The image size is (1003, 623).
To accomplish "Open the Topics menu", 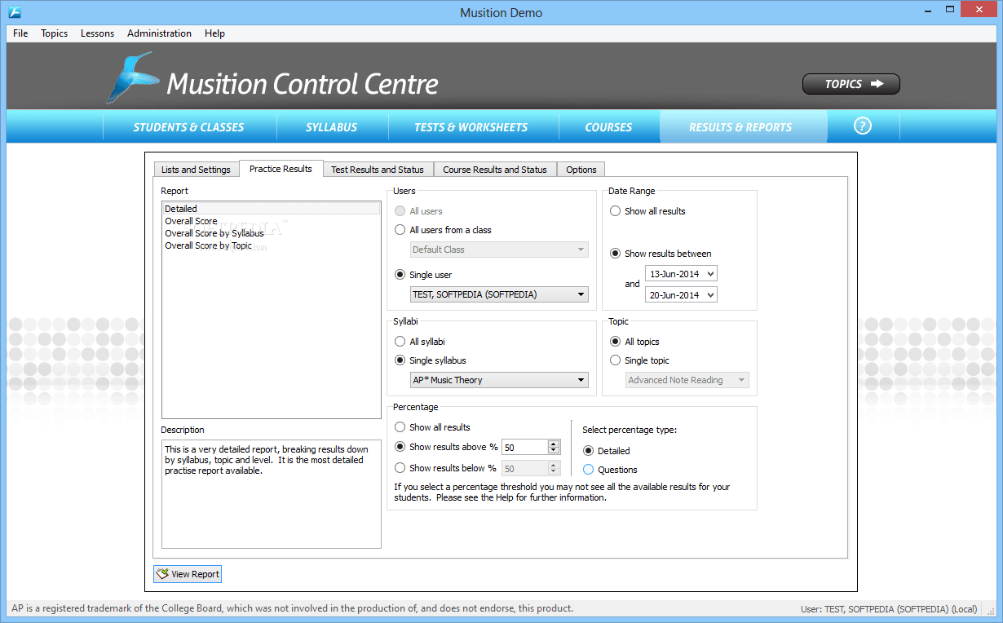I will [55, 33].
